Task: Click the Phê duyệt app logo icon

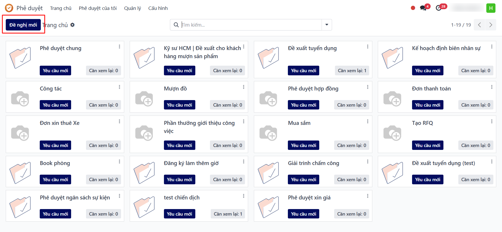Action: pos(9,8)
